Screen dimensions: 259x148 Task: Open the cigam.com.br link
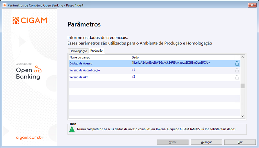(x=30, y=137)
